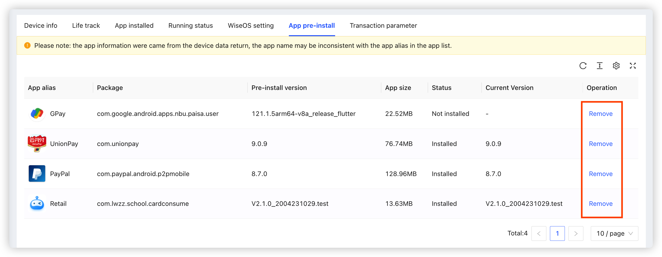
Task: Go to the next page arrow
Action: coord(576,233)
